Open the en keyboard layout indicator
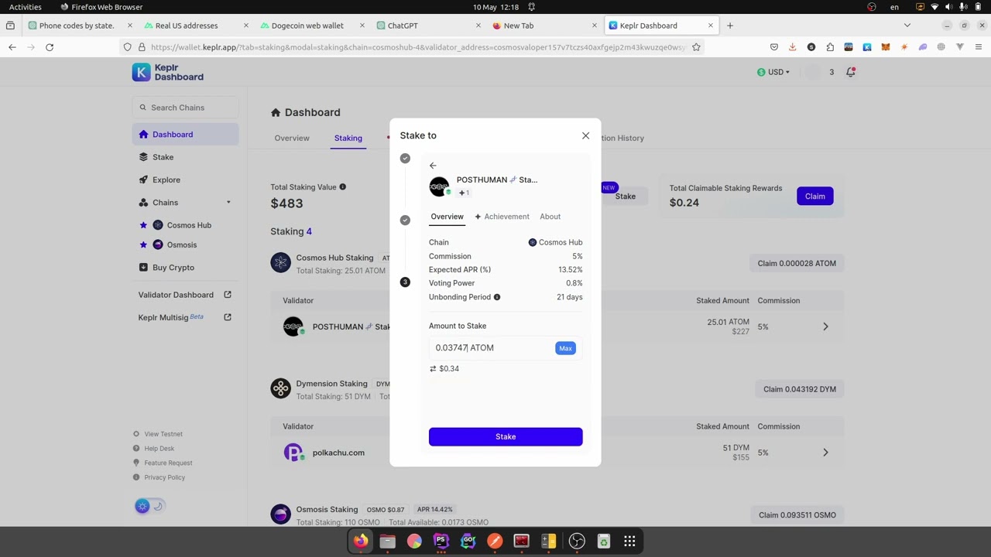 (894, 7)
